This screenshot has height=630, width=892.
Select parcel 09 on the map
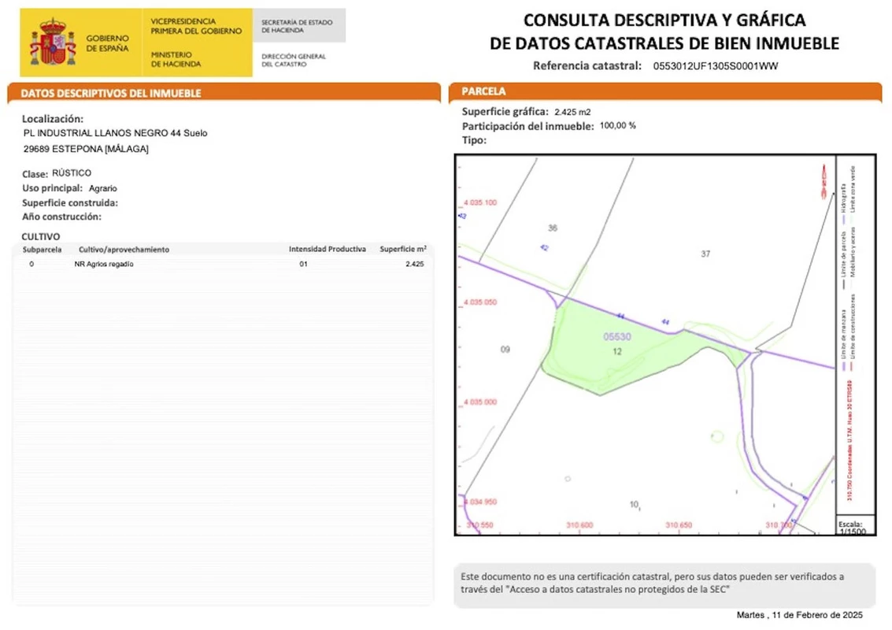coord(505,349)
